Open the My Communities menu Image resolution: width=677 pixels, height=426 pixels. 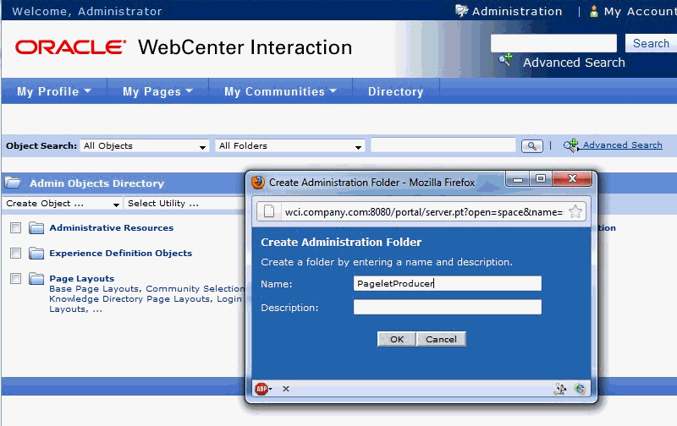click(x=280, y=91)
